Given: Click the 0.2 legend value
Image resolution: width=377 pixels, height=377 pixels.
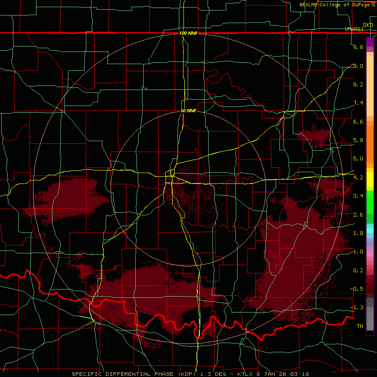Looking at the screenshot, I should [x=358, y=271].
